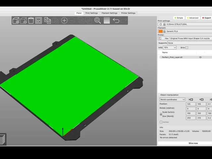The image size is (212, 159).
Task: Click the Arrange objects icon
Action: [38, 21]
